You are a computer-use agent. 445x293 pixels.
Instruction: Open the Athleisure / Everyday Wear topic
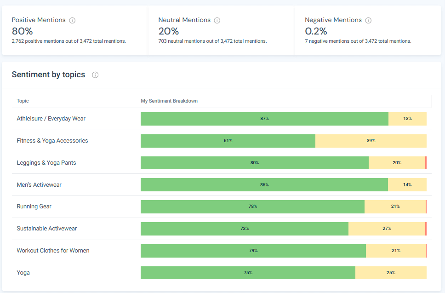click(51, 118)
